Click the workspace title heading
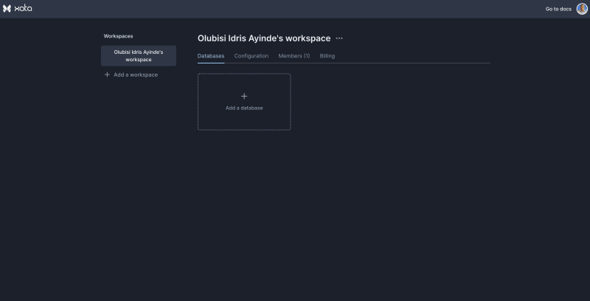The width and height of the screenshot is (590, 301). [264, 38]
